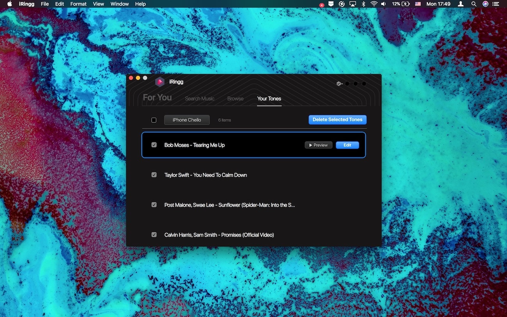This screenshot has height=317, width=507.
Task: Uncheck Taylor Swift - You Need To Calm Down
Action: [x=154, y=175]
